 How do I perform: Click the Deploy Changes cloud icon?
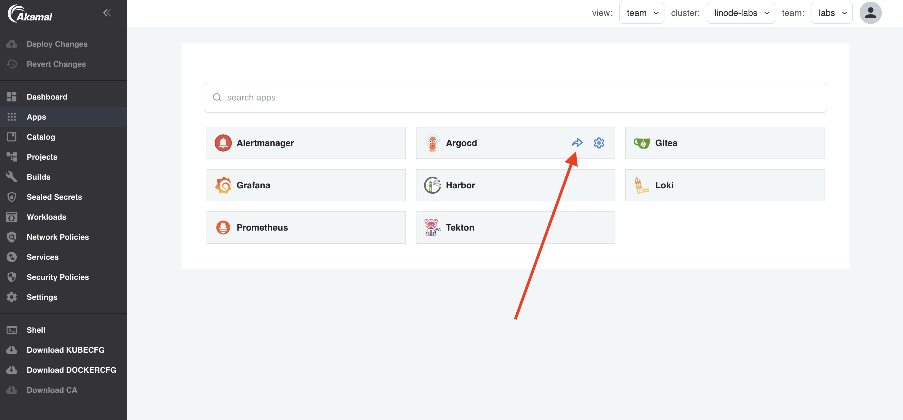click(12, 44)
